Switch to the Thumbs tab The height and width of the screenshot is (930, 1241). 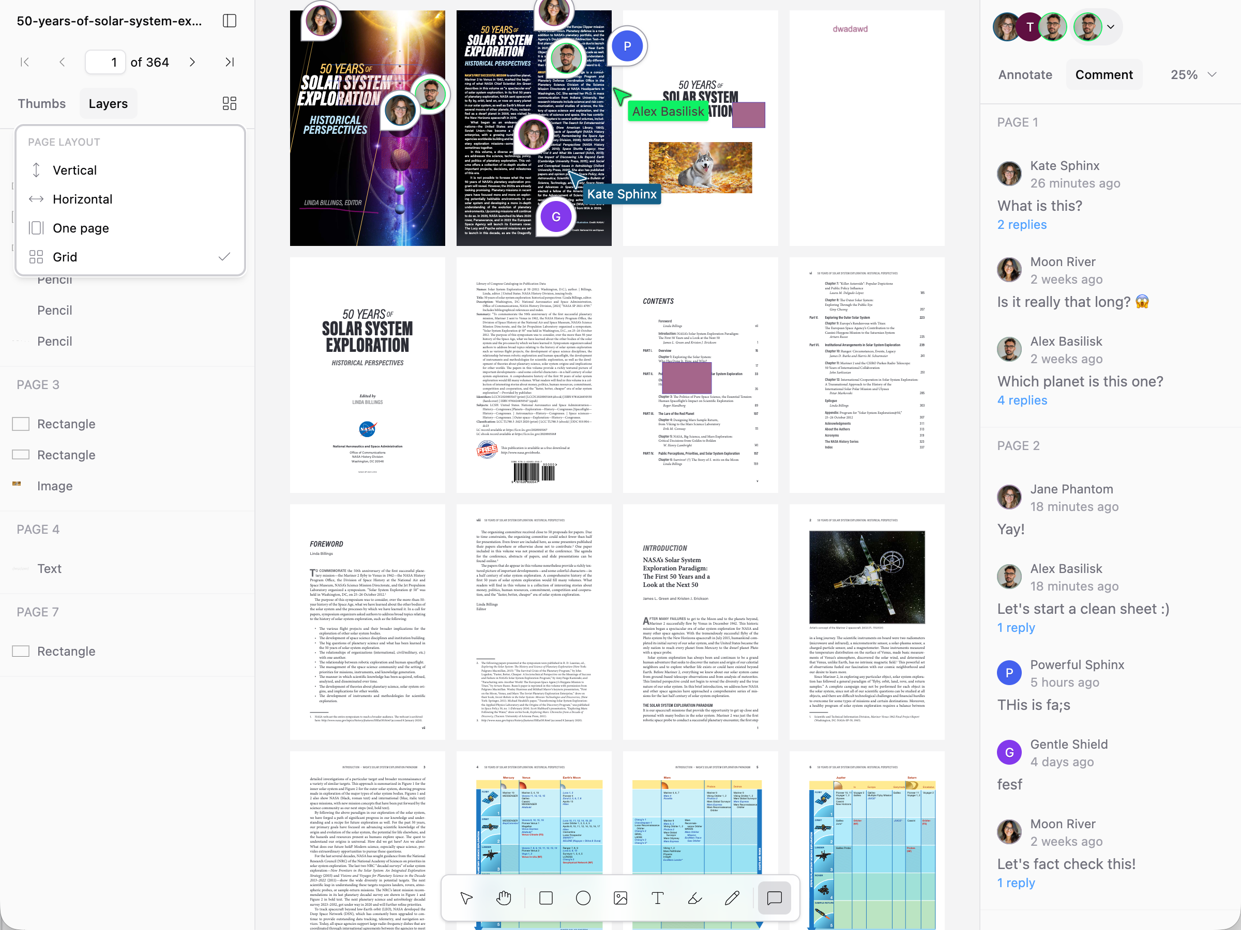(41, 104)
